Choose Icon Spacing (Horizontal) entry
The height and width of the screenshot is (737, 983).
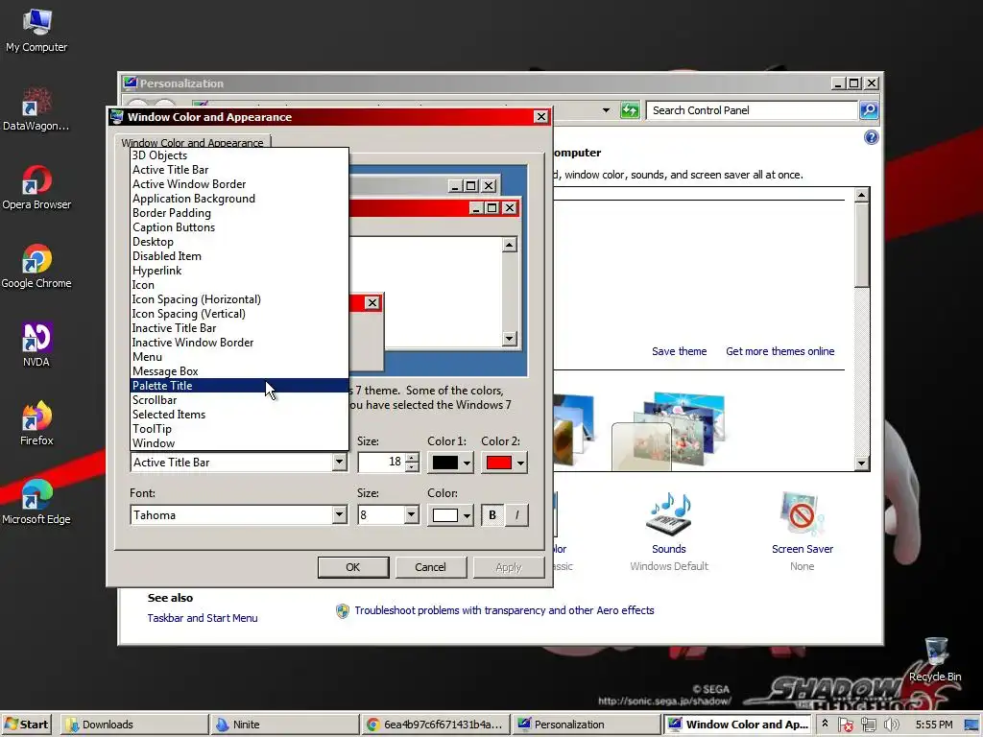click(239, 299)
